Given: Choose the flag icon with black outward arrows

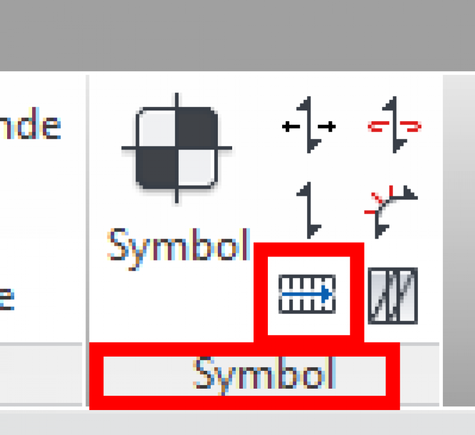Looking at the screenshot, I should [309, 125].
